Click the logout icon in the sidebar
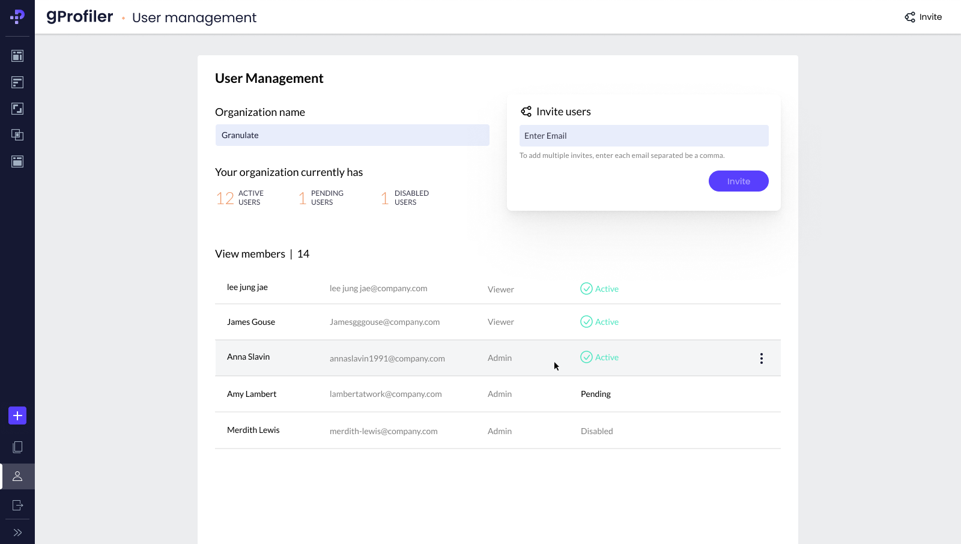 point(17,505)
